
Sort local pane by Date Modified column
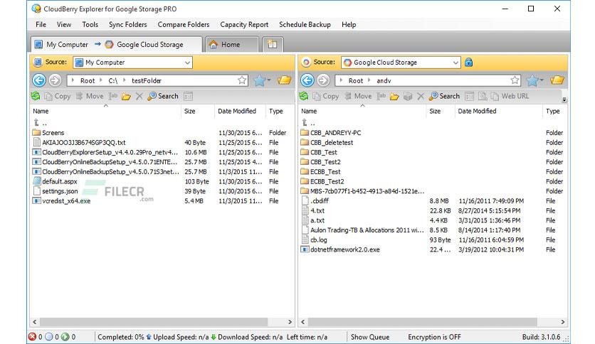(x=237, y=111)
